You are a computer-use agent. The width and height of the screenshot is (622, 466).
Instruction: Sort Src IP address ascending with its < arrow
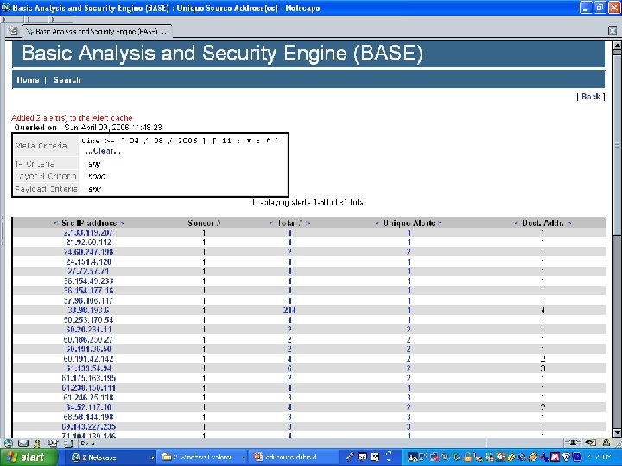click(56, 224)
